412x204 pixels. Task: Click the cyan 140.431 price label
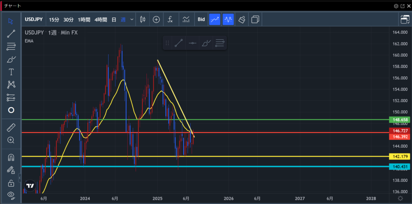click(400, 167)
